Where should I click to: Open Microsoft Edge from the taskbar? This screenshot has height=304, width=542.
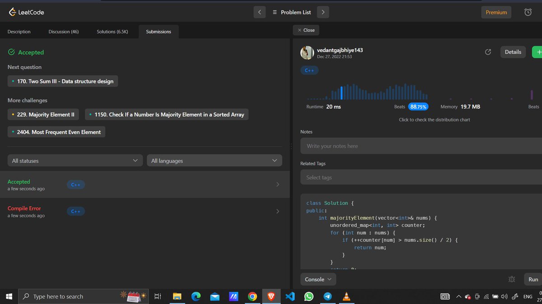point(196,296)
